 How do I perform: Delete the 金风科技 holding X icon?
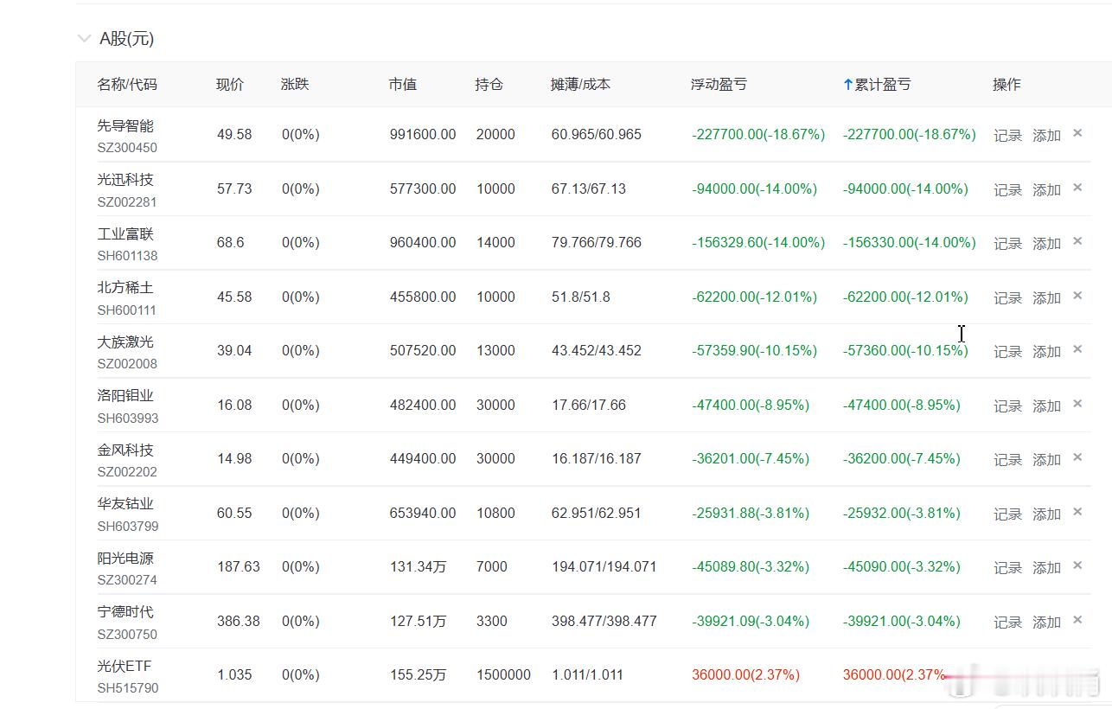1077,457
